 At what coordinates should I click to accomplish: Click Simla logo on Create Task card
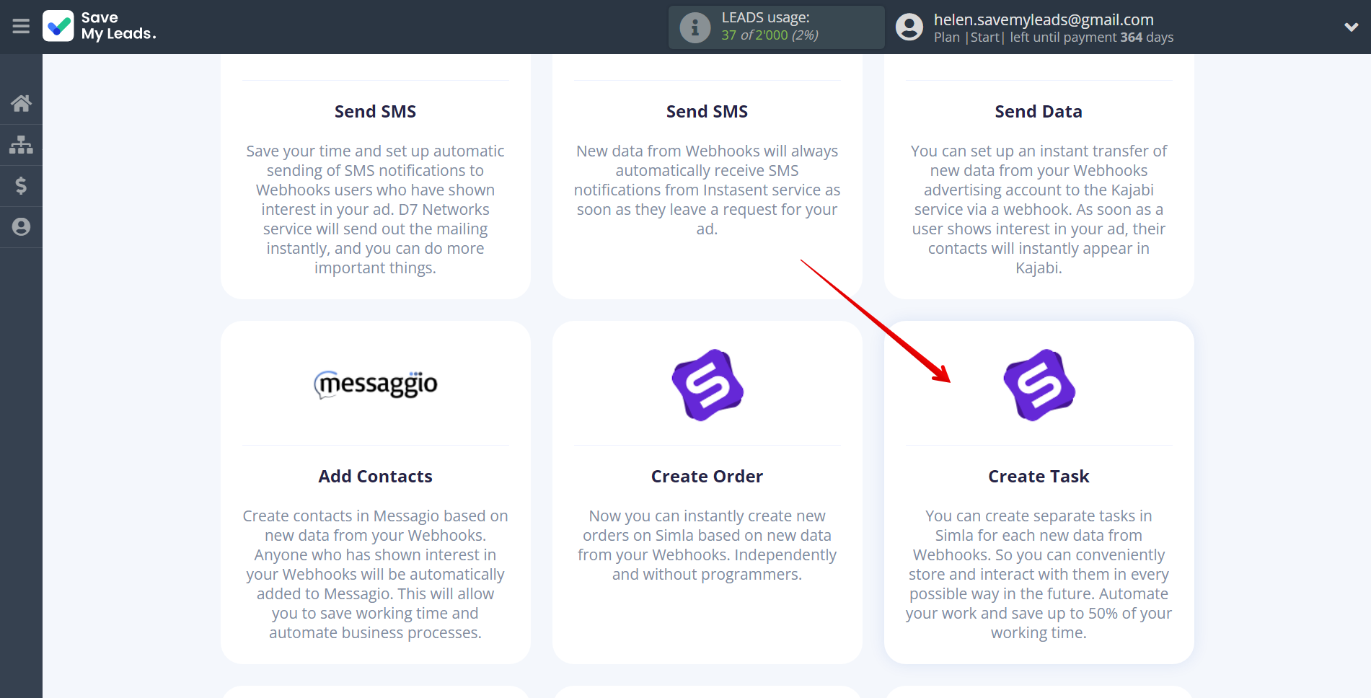[x=1039, y=385]
